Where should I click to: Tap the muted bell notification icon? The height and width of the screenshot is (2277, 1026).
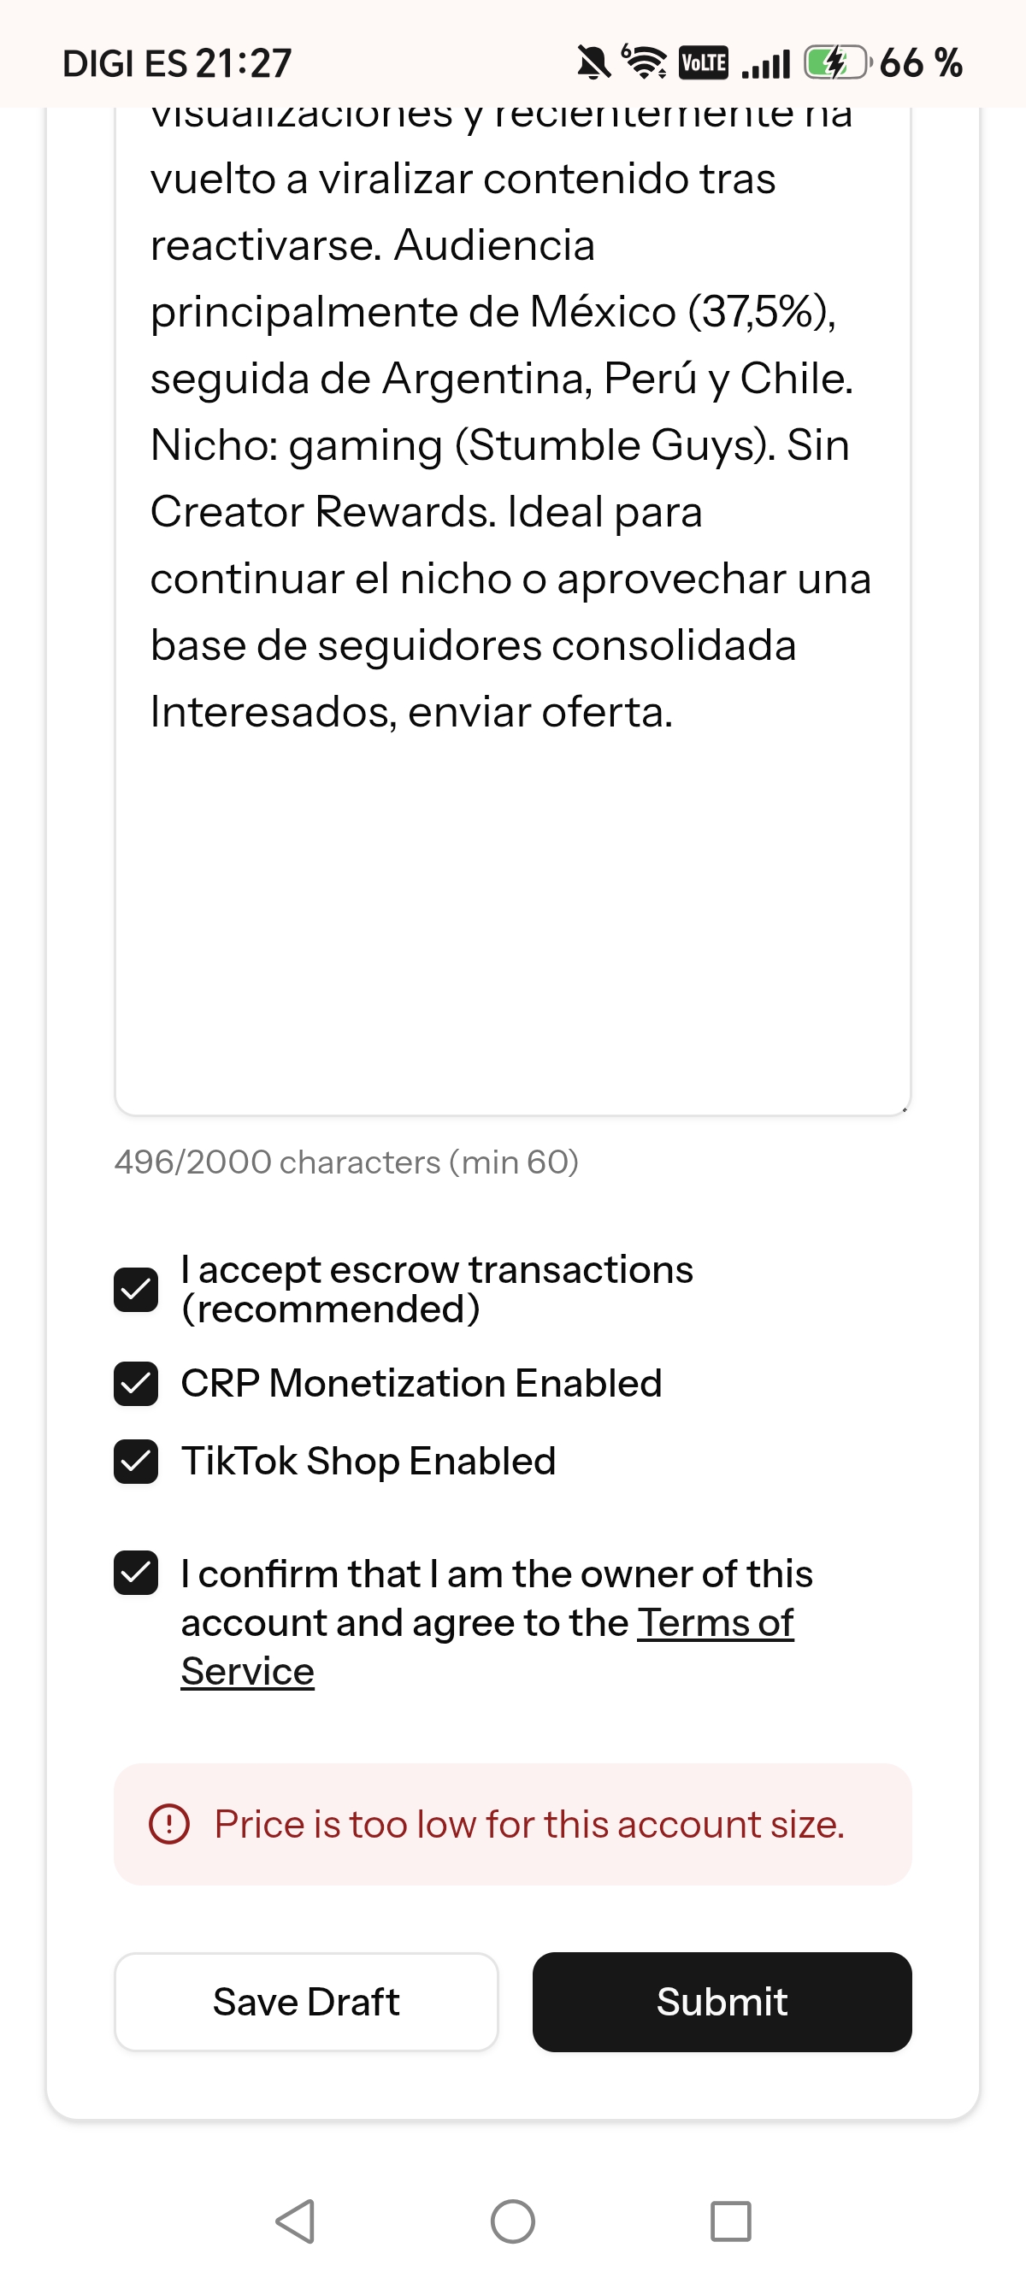pyautogui.click(x=593, y=62)
